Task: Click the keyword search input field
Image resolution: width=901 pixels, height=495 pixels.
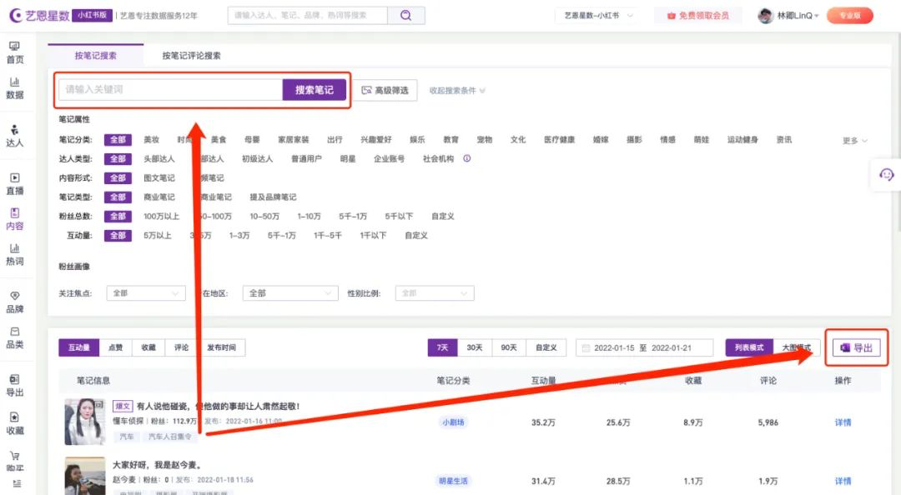Action: [167, 88]
